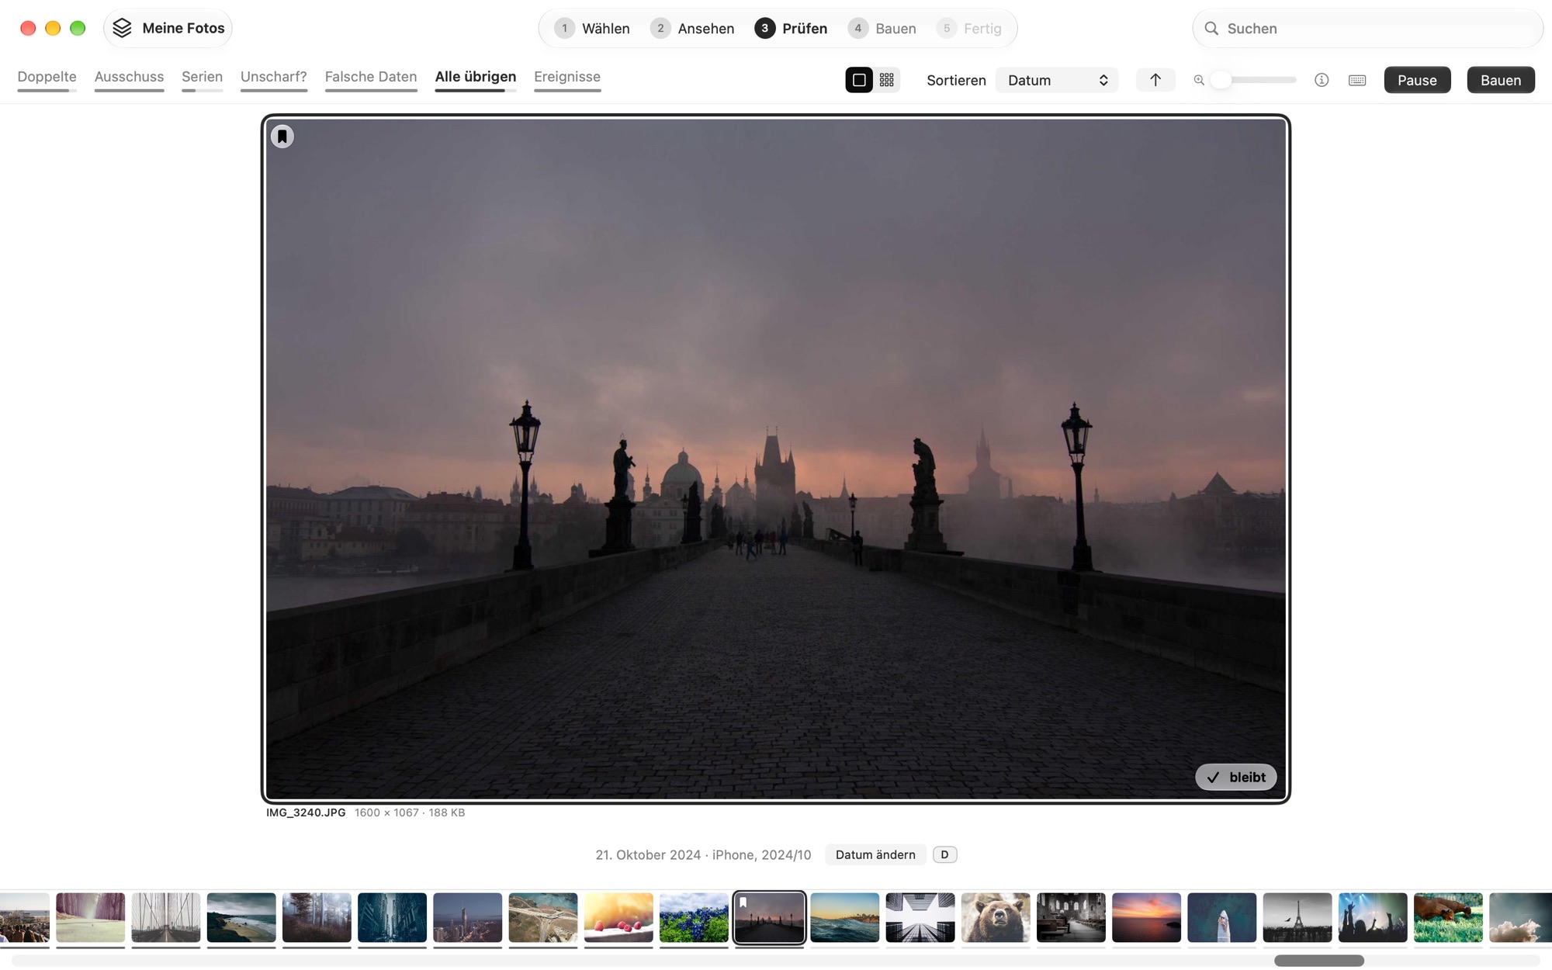This screenshot has height=970, width=1552.
Task: Switch to grid view icon
Action: (x=887, y=80)
